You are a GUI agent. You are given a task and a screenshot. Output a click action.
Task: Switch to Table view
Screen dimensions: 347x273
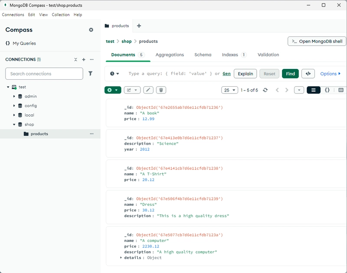coord(341,90)
